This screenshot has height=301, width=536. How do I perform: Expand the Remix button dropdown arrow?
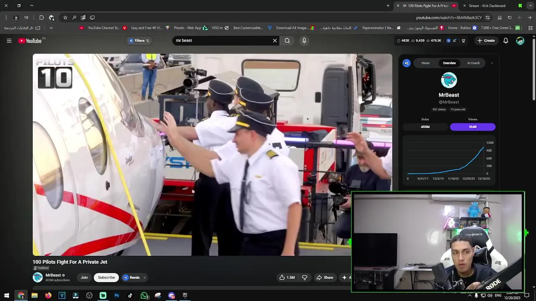(144, 278)
